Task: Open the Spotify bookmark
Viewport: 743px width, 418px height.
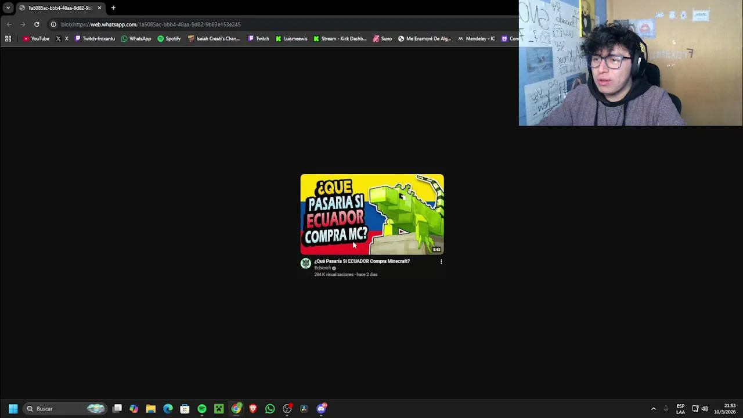Action: pos(169,39)
